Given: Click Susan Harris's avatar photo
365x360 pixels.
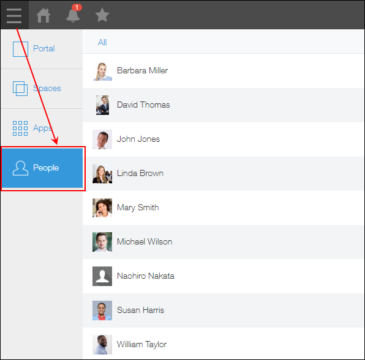Looking at the screenshot, I should click(102, 310).
